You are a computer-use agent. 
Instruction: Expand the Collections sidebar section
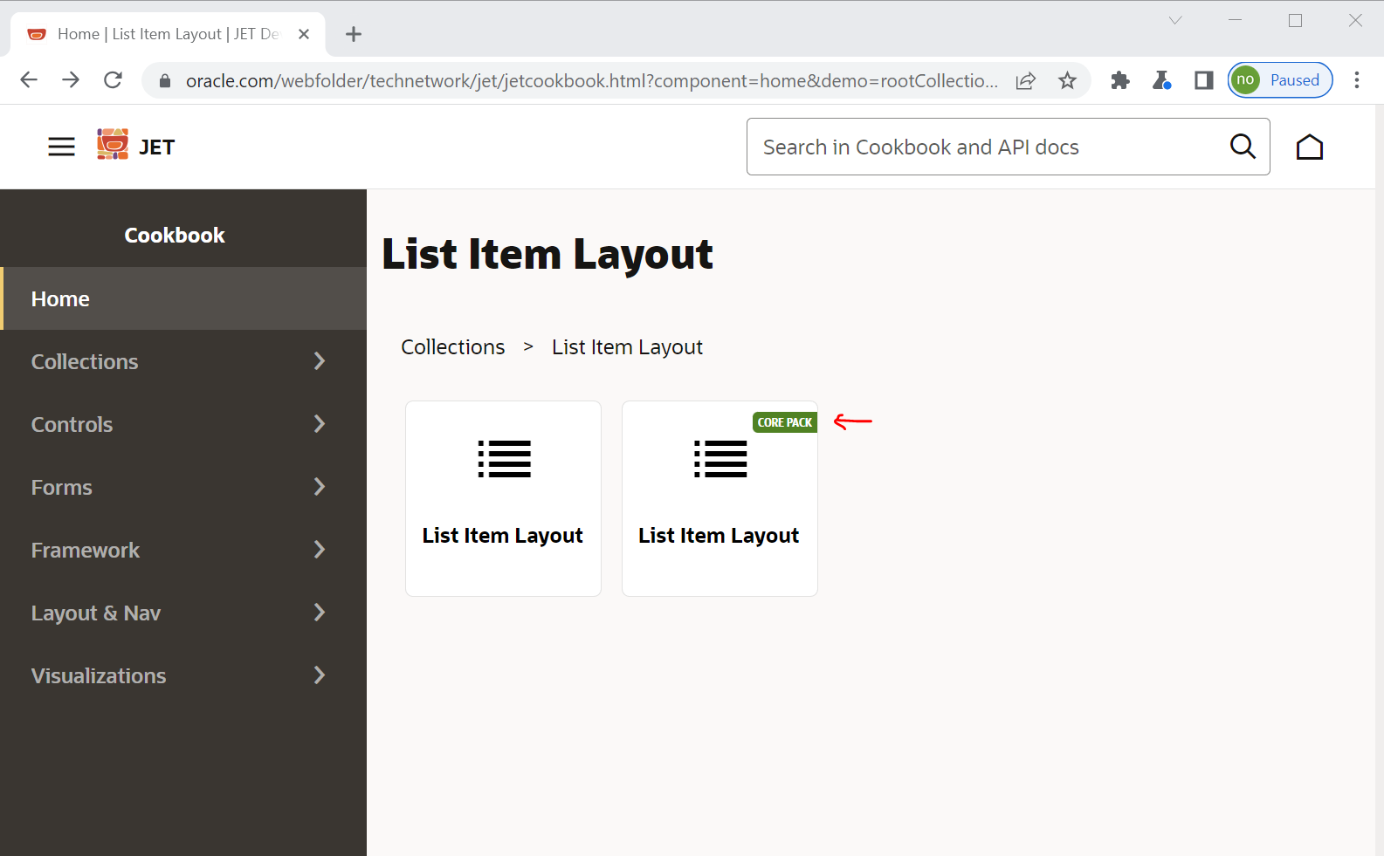tap(319, 361)
